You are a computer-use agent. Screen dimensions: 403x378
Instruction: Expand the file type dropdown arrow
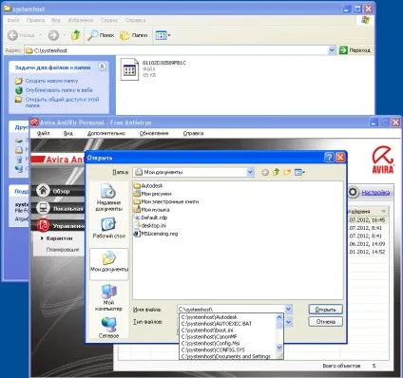289,322
